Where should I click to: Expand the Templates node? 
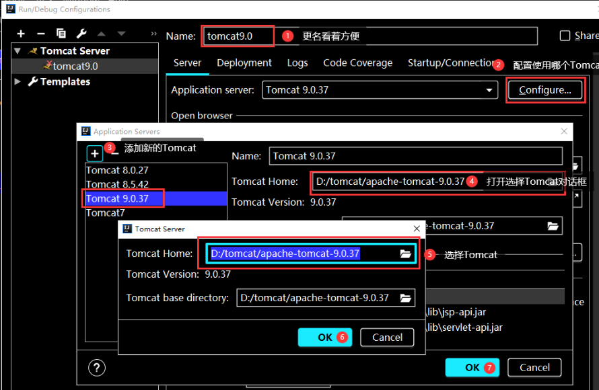tap(16, 81)
